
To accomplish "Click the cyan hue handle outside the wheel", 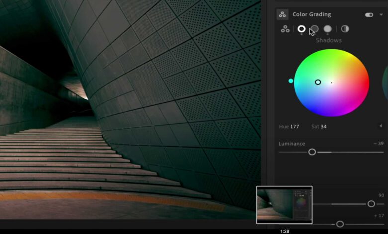I will pos(291,81).
